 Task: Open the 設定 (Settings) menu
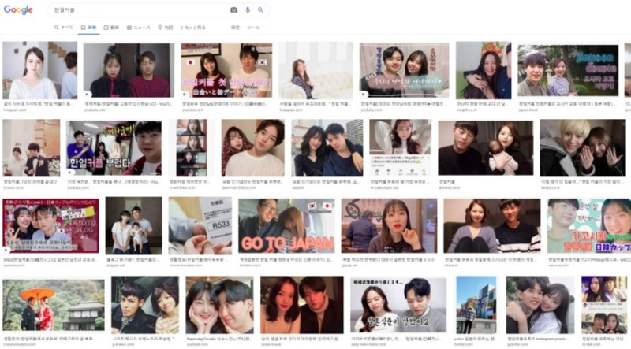tap(235, 28)
